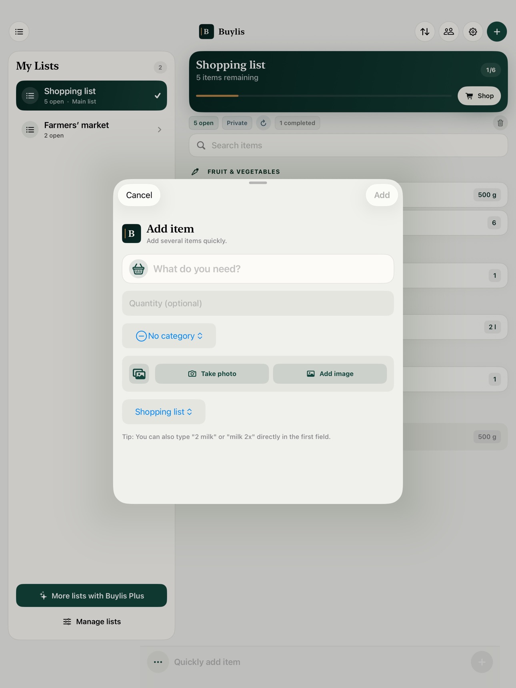Expand Farmers' market chevron
This screenshot has width=516, height=688.
(x=160, y=130)
